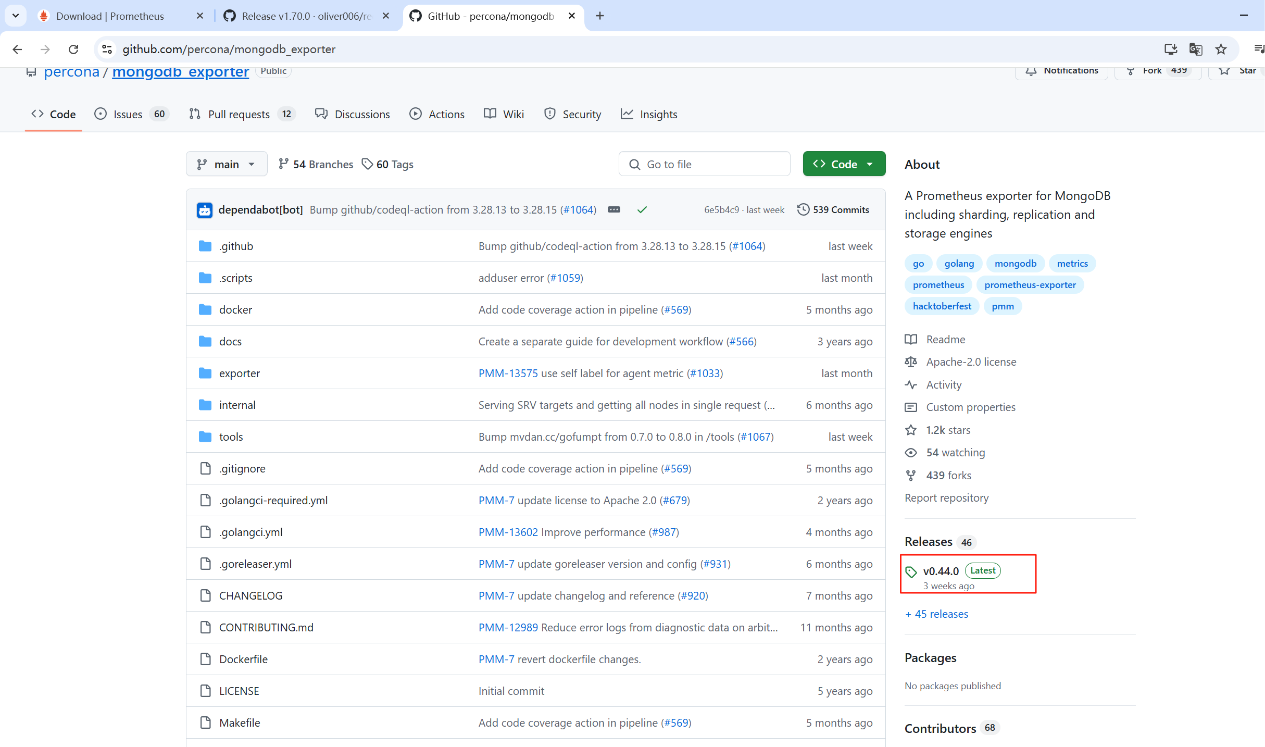Reload the page with the refresh icon
Viewport: 1265px width, 747px height.
(x=73, y=49)
